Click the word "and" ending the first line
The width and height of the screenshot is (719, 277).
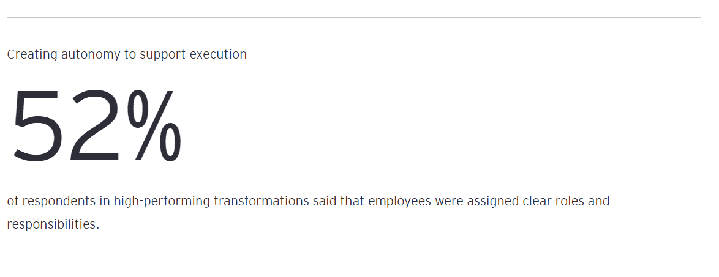598,201
